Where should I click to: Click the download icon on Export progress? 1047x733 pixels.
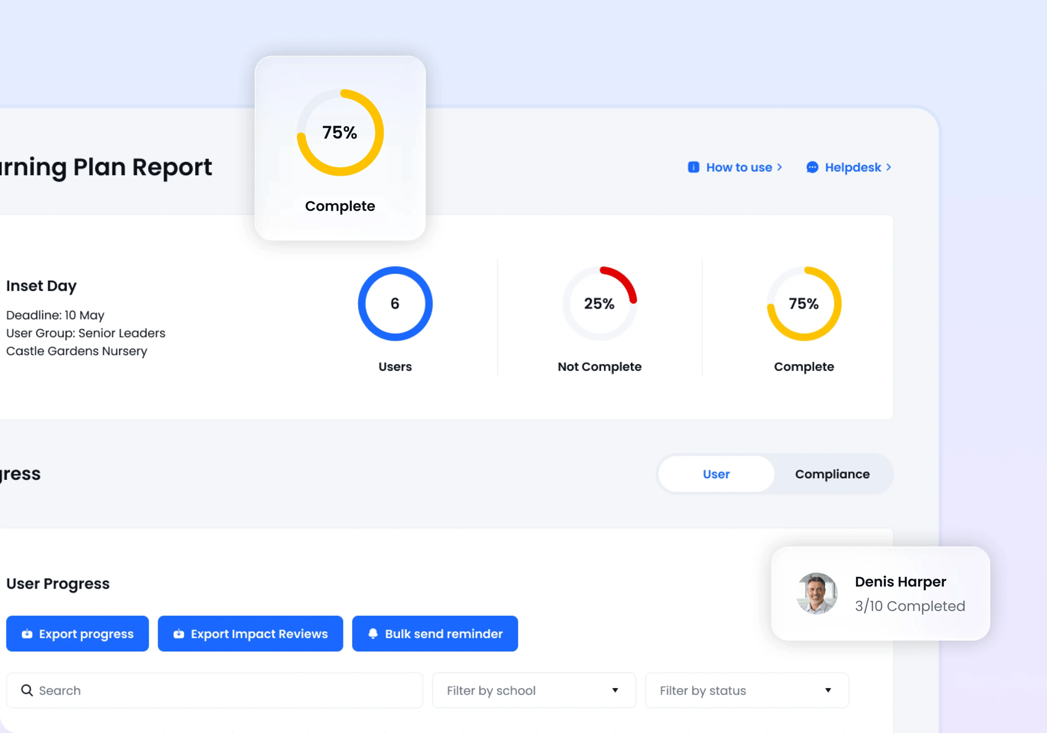pyautogui.click(x=26, y=634)
